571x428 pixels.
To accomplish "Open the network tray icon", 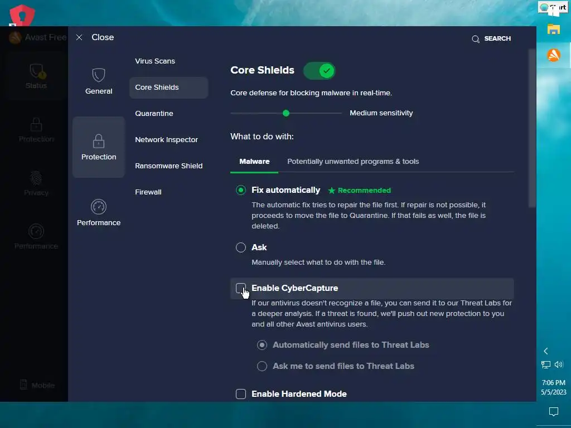I will (545, 364).
